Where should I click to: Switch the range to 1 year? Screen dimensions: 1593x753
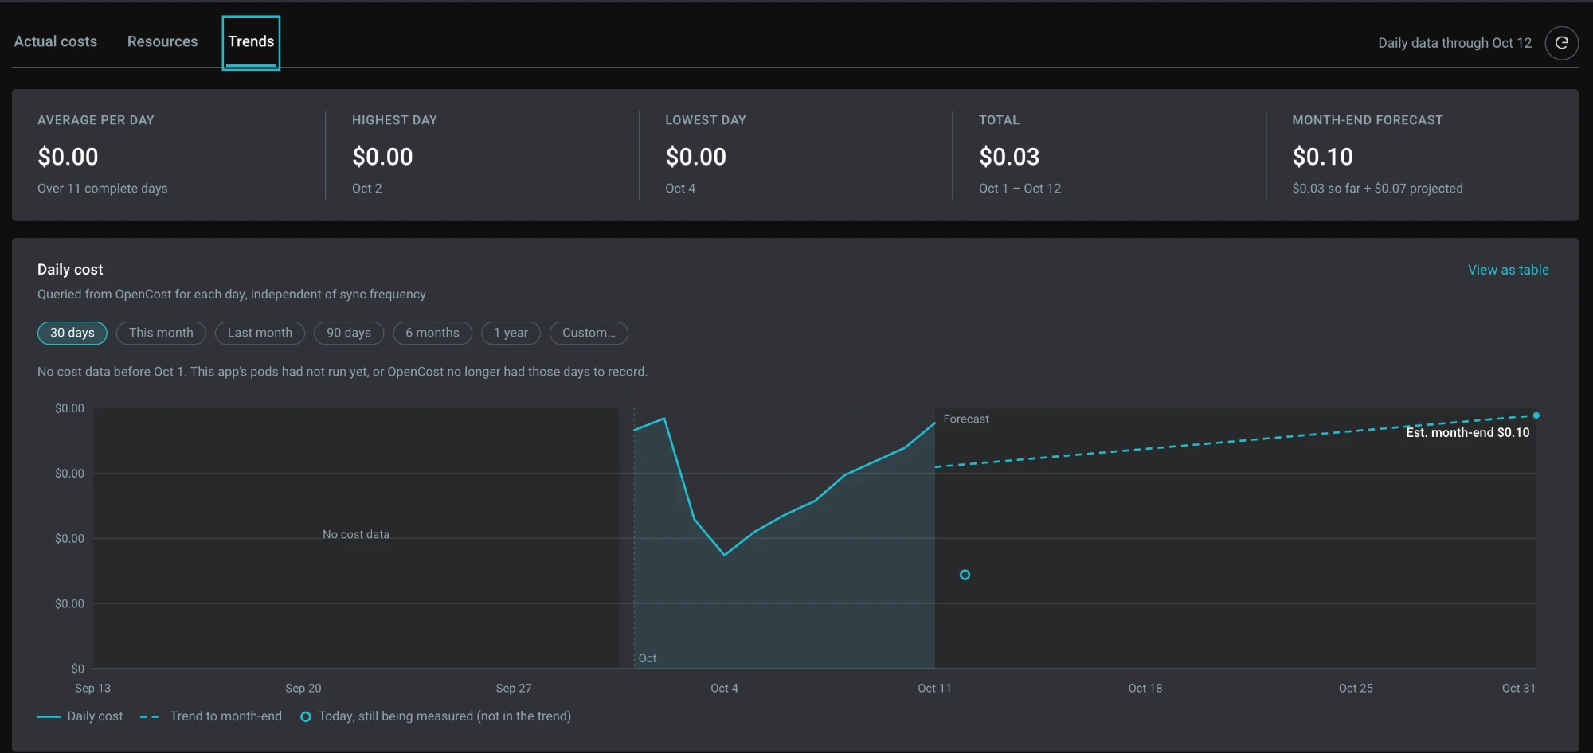(x=511, y=333)
